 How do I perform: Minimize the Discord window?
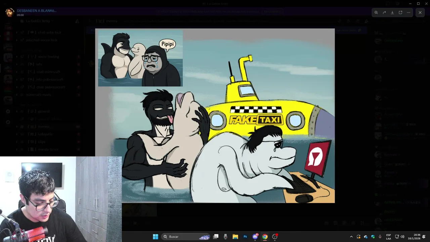(x=410, y=3)
